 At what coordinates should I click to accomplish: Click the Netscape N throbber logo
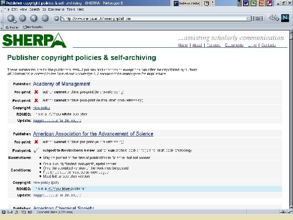coord(285,18)
